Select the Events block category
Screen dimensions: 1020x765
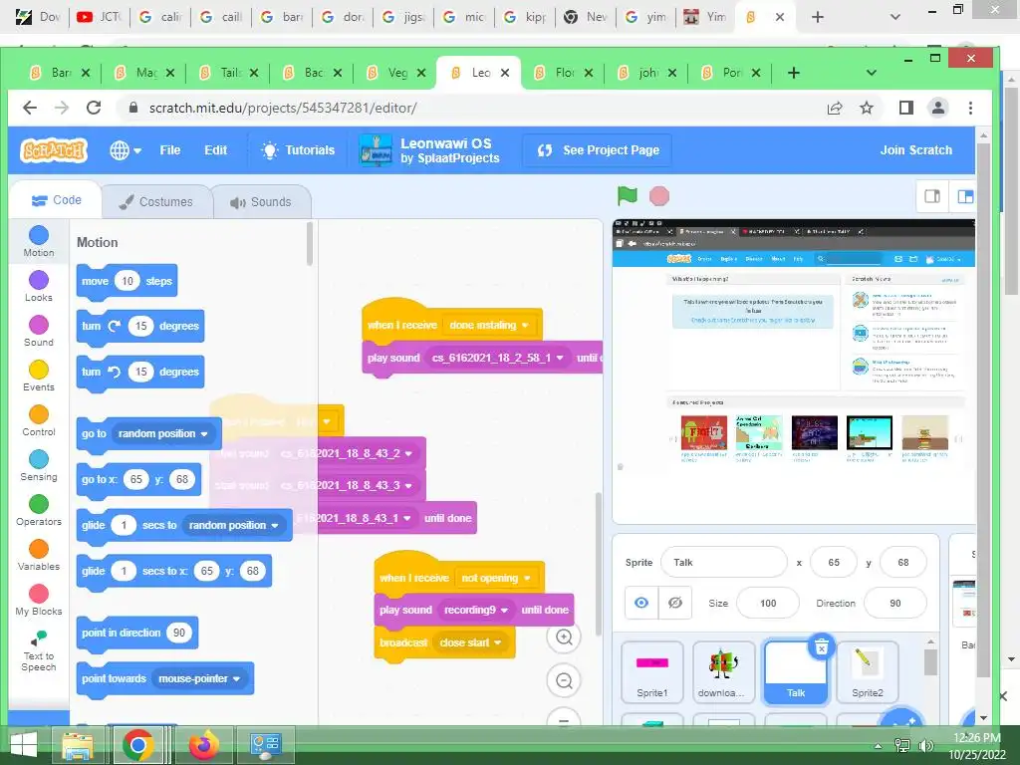(x=39, y=376)
